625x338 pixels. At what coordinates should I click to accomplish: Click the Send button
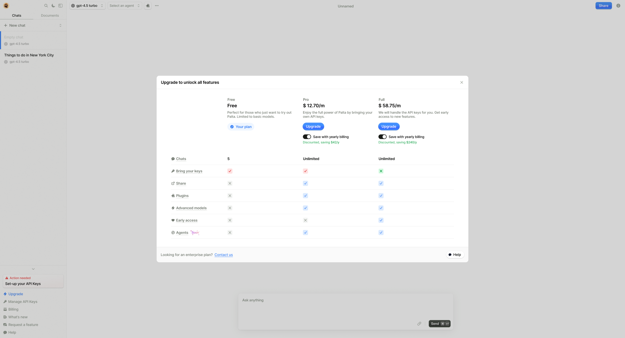pyautogui.click(x=440, y=324)
